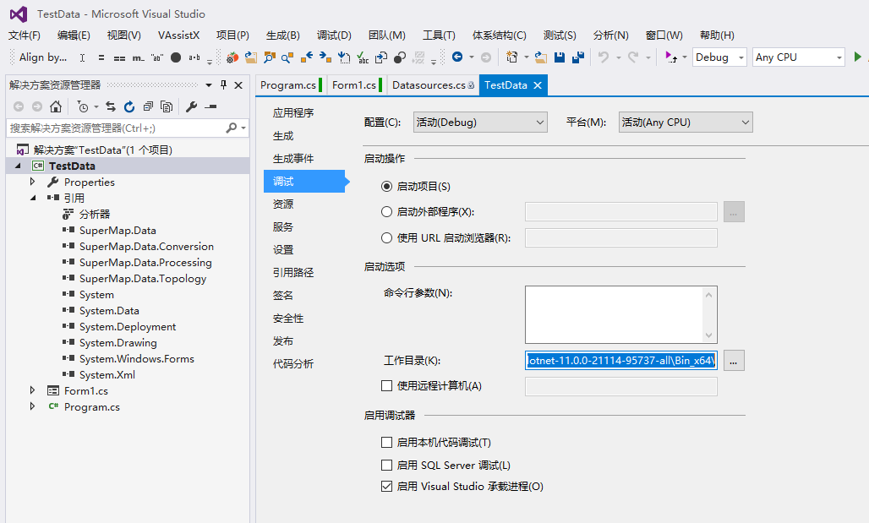Pin the Solution Explorer panel

click(223, 84)
